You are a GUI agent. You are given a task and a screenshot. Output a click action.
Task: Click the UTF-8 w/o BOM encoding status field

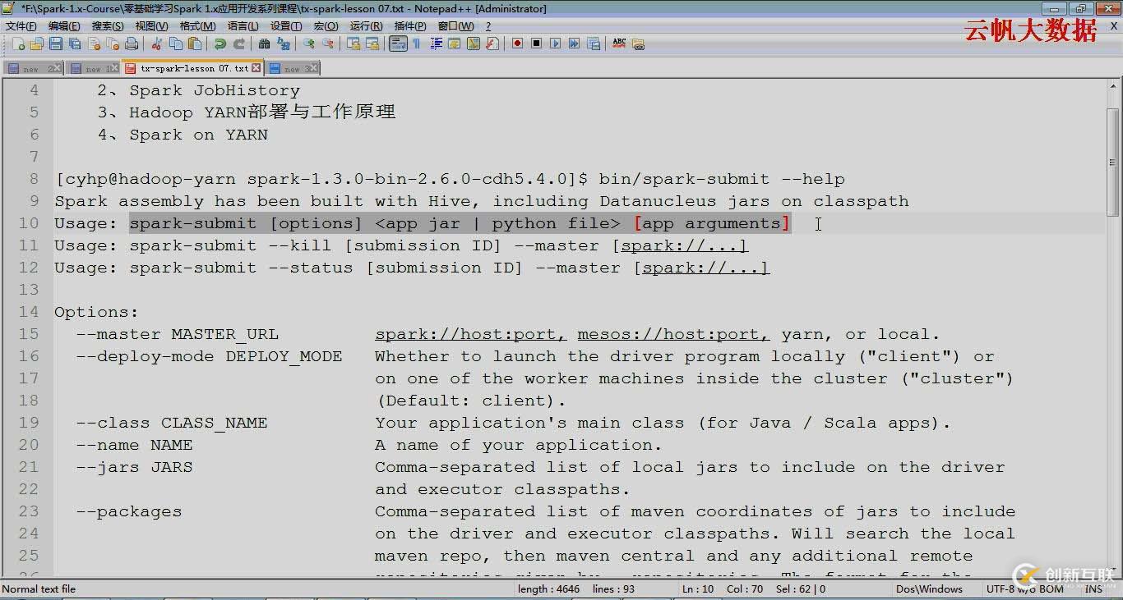click(x=1024, y=589)
